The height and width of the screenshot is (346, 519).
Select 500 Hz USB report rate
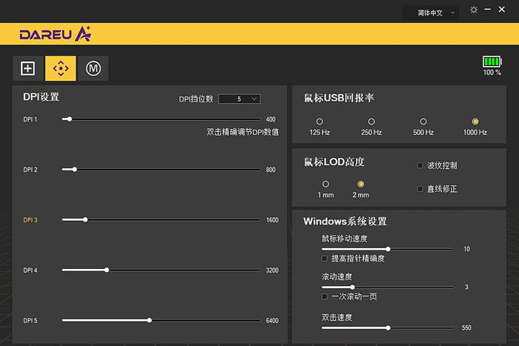(423, 122)
